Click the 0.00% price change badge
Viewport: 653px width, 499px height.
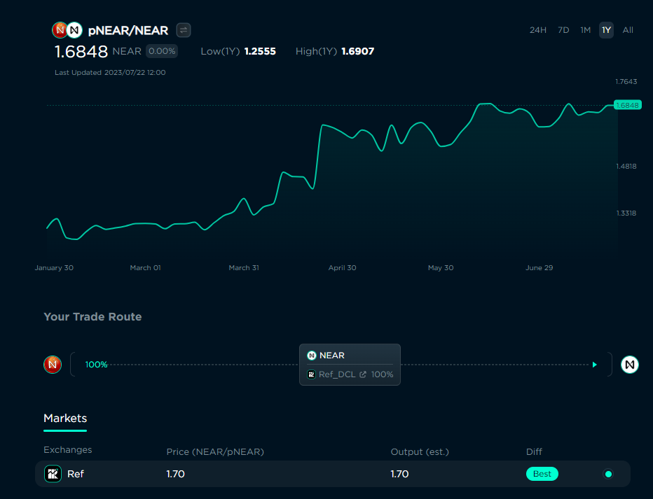click(x=162, y=51)
